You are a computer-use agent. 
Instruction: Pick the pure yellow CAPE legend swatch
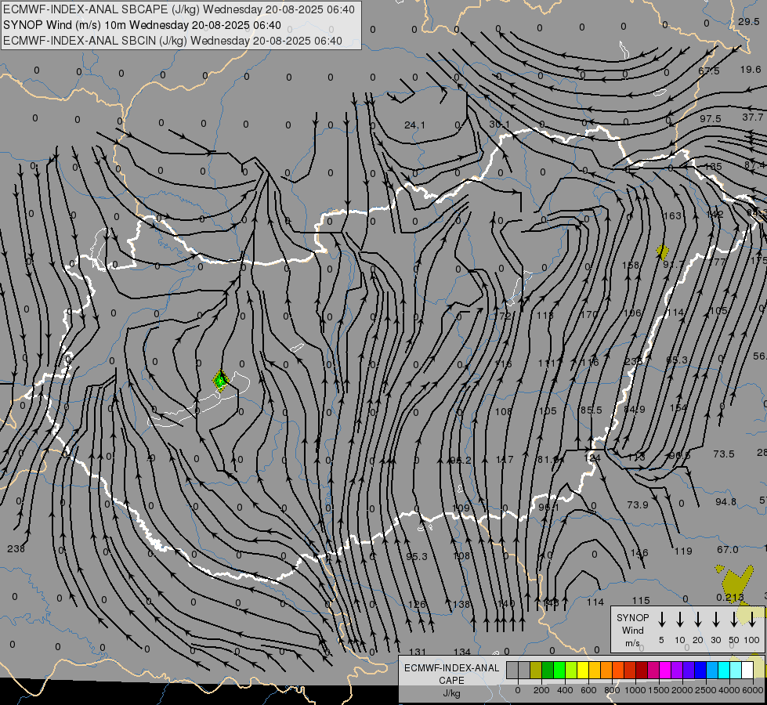pyautogui.click(x=583, y=670)
